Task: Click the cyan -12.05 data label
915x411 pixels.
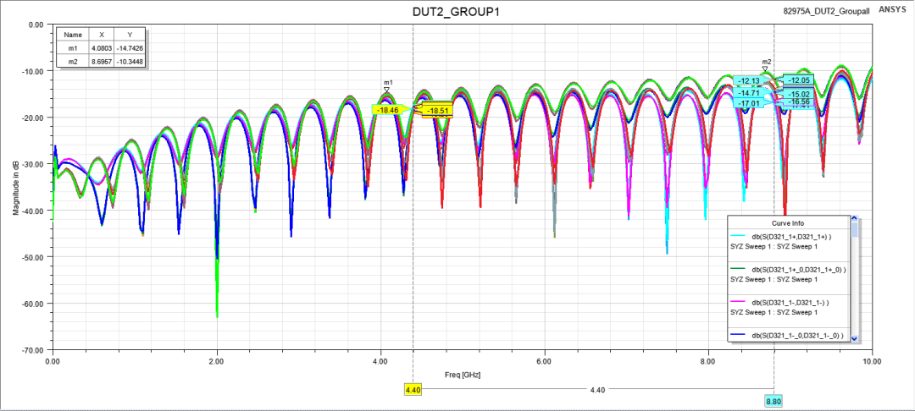Action: click(x=800, y=79)
